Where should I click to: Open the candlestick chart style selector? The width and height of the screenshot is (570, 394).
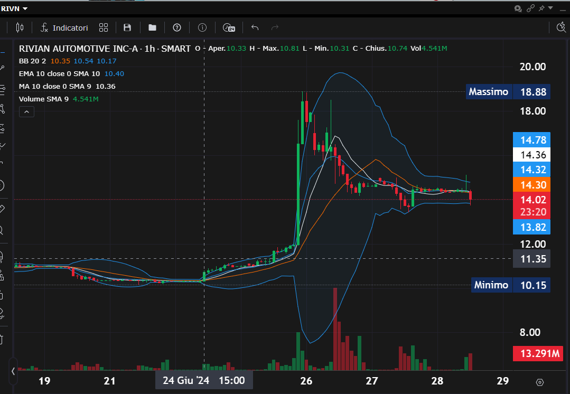coord(20,27)
